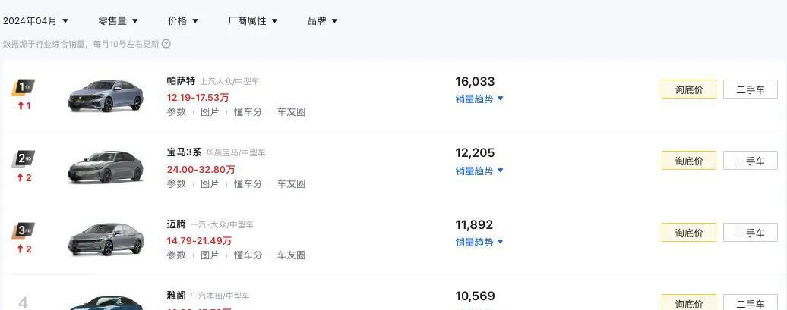
Task: Open the 帕萨特 car thumbnail
Action: click(x=105, y=96)
